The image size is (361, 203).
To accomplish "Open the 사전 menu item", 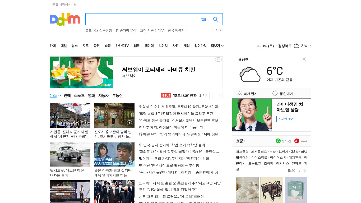I will click(x=175, y=46).
